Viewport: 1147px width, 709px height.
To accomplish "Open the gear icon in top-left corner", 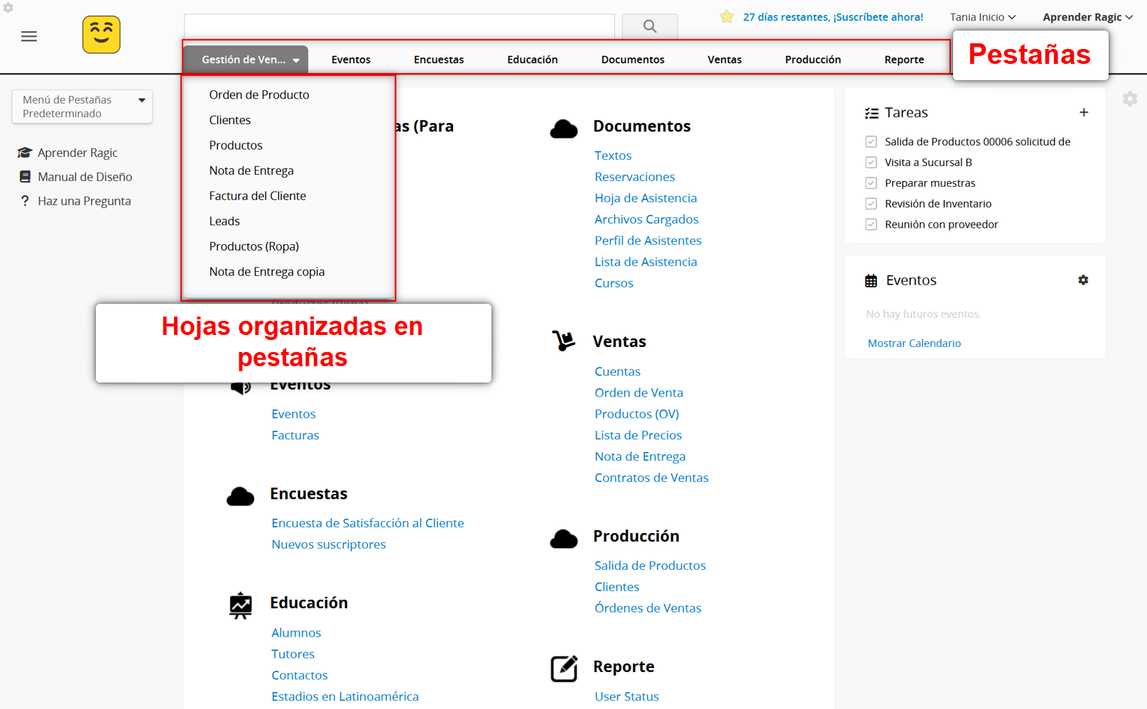I will pyautogui.click(x=9, y=8).
